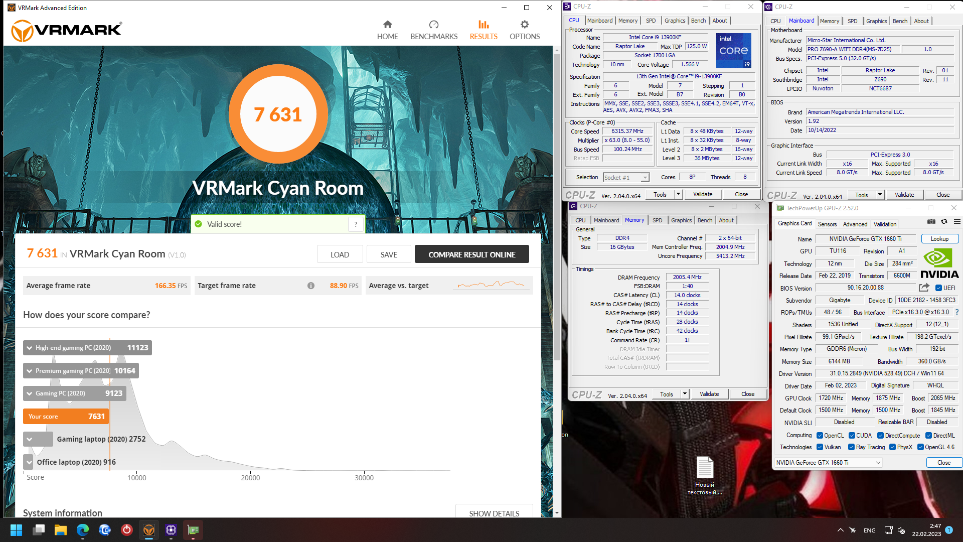963x542 pixels.
Task: Click the muted volume icon in system tray
Action: click(901, 530)
